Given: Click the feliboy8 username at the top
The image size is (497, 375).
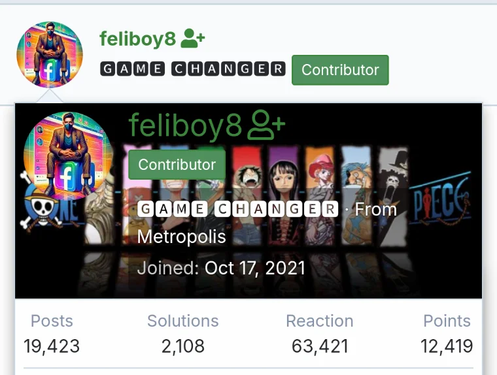Looking at the screenshot, I should (137, 39).
